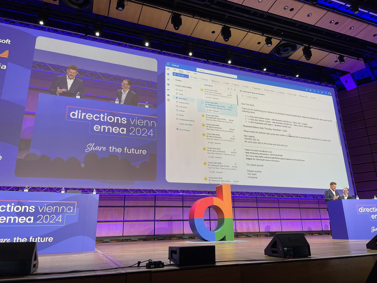Open the Outlook app launcher grid
Viewport: 377px width, 283px height.
(168, 64)
